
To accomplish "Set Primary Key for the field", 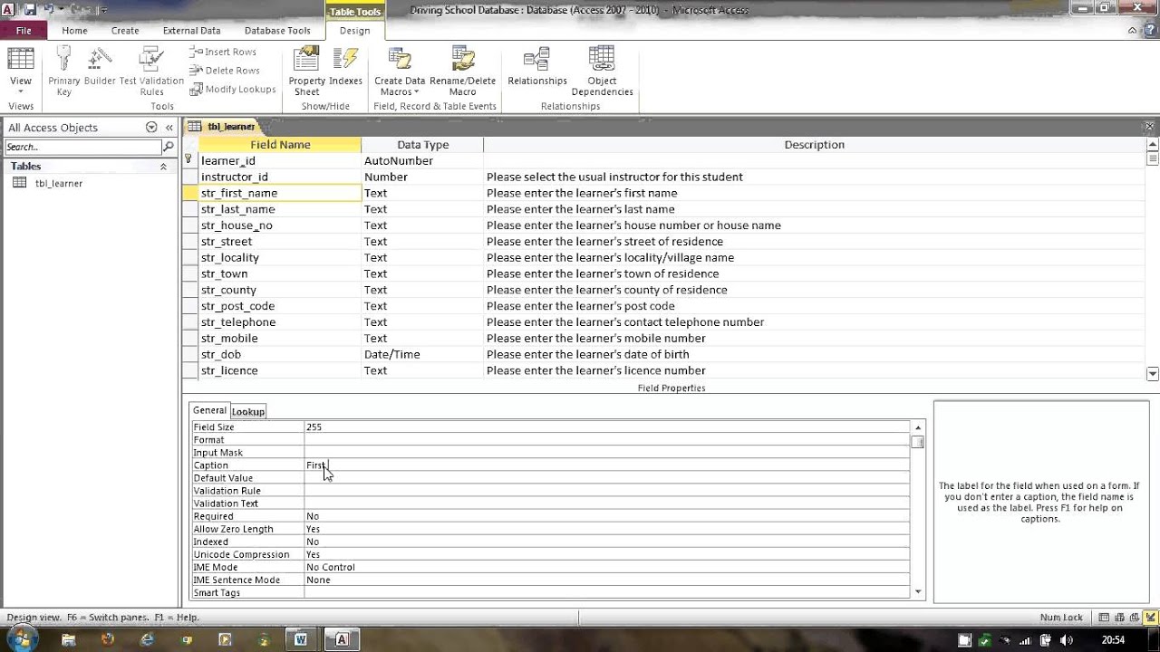I will coord(63,71).
